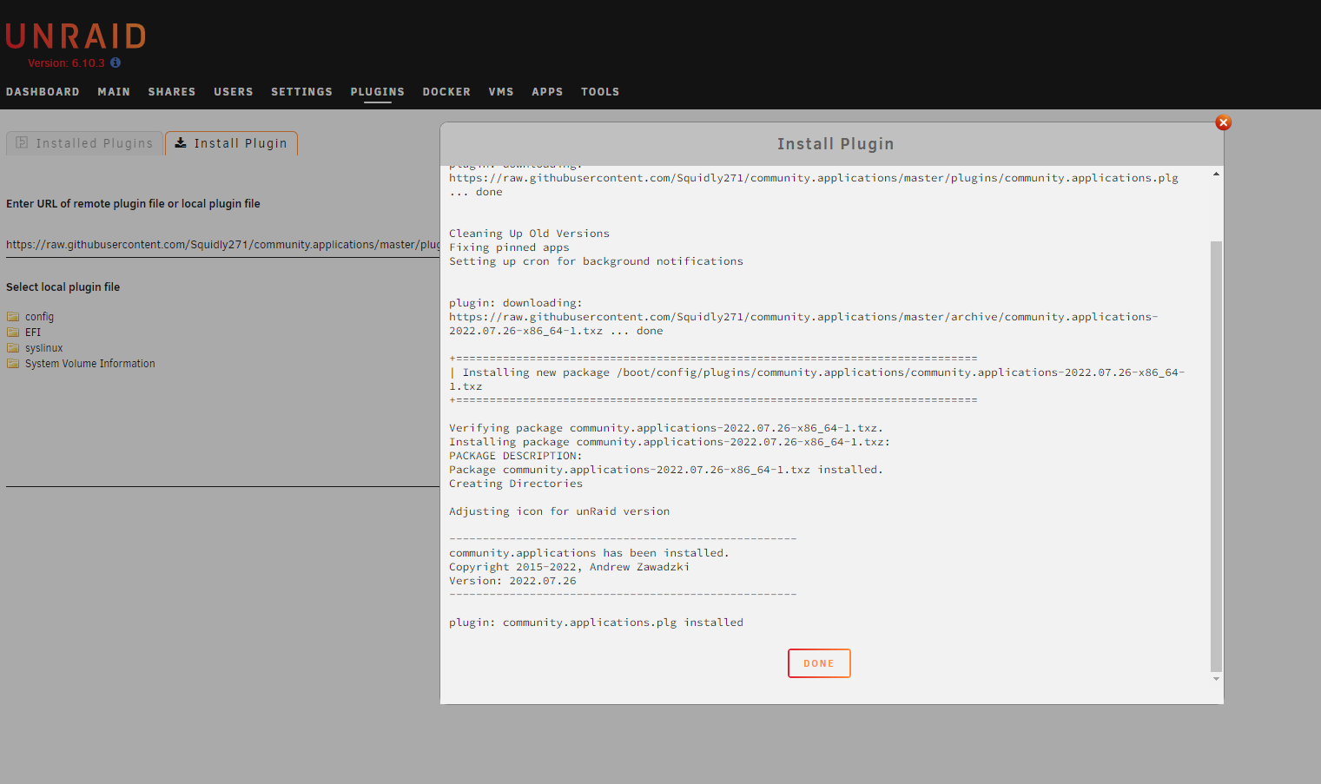
Task: Select the Plugins menu item
Action: [378, 92]
